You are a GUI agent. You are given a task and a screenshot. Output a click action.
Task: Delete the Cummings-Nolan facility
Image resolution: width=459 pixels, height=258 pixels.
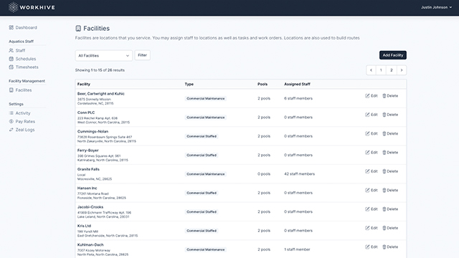click(x=390, y=133)
